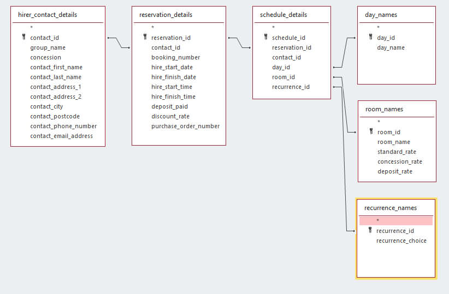Image resolution: width=449 pixels, height=294 pixels.
Task: Select room_id in schedule_details
Action: pyautogui.click(x=283, y=77)
